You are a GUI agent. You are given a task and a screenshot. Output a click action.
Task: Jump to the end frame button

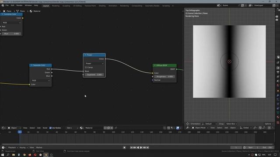click(148, 147)
